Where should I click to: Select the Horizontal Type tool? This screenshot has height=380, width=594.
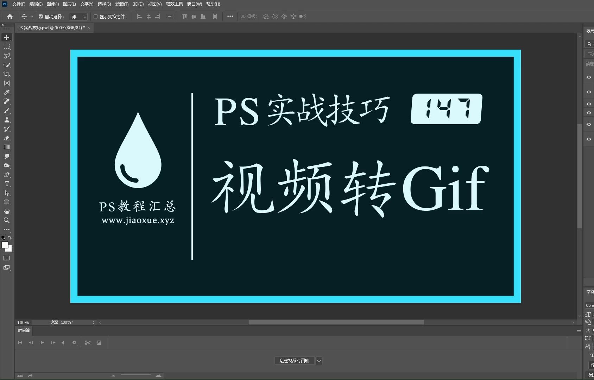pos(6,184)
